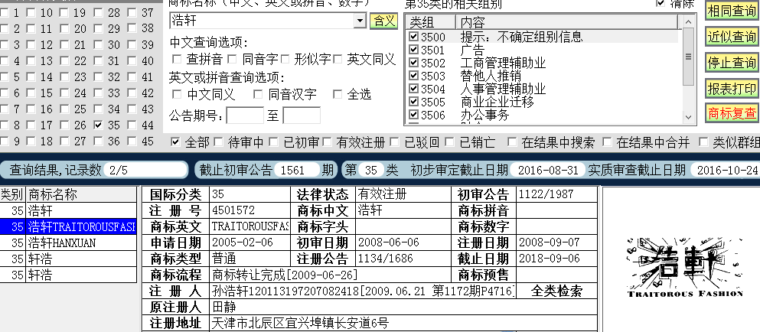Click 报表打印 button
Image resolution: width=760 pixels, height=332 pixels.
(x=732, y=89)
